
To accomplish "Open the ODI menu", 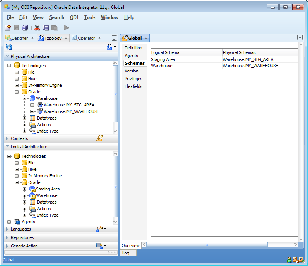I will coord(74,17).
